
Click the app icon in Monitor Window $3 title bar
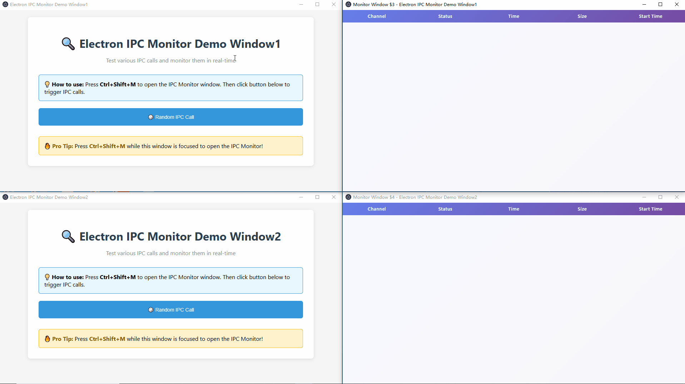click(348, 5)
